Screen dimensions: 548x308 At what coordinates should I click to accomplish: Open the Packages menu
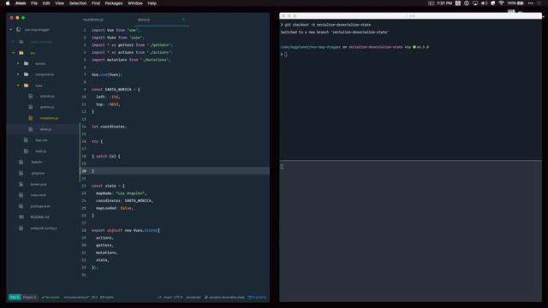click(x=114, y=3)
